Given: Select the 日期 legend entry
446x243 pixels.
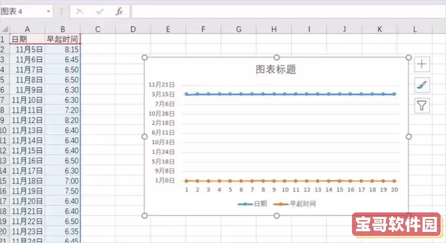Looking at the screenshot, I should click(x=253, y=204).
